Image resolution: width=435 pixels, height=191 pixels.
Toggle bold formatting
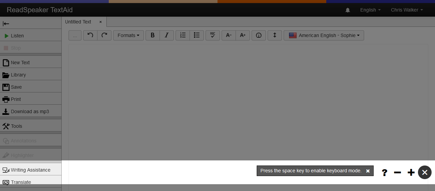[x=153, y=35]
